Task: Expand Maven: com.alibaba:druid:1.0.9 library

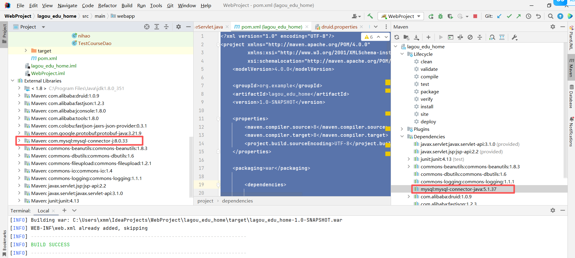Action: 19,96
